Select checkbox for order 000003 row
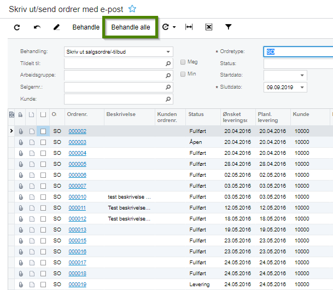Screen dimensions: 333x290 (x=43, y=142)
